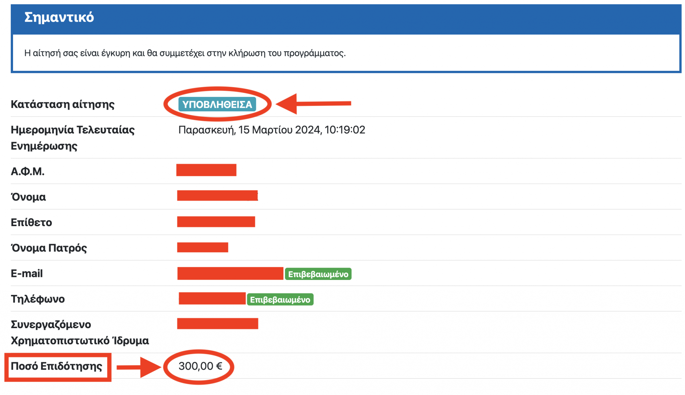Image resolution: width=685 pixels, height=395 pixels.
Task: Select the redacted Συνεργαζόμενο Χρηματοπιστωτικό Ίδρυμα value
Action: pos(217,323)
